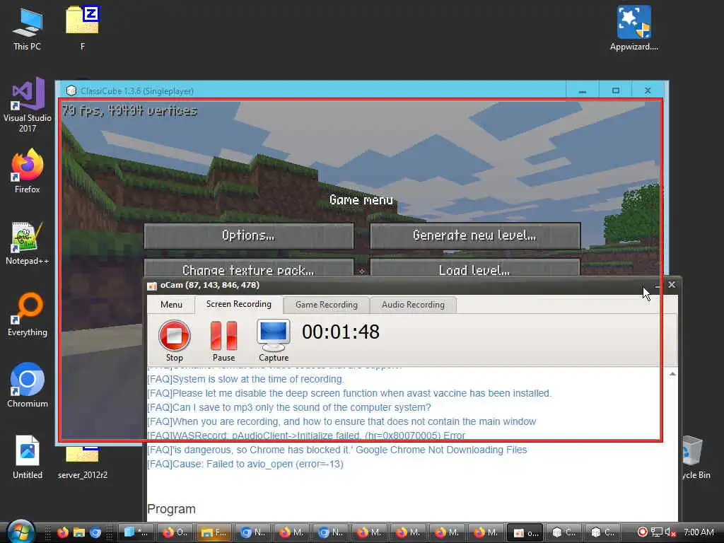Open FAQ about Failed to avio_open error
This screenshot has height=543, width=724.
(x=245, y=464)
